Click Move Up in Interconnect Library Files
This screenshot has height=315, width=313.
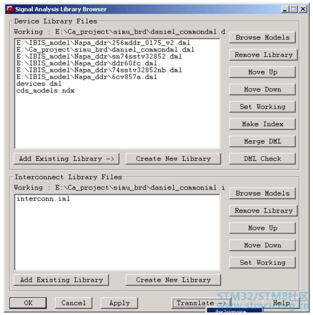tap(262, 228)
